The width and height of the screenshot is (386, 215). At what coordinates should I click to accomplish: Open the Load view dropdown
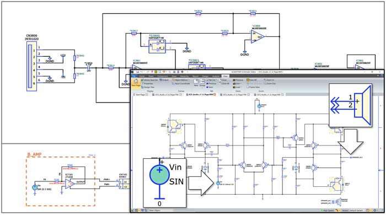[x=237, y=87]
